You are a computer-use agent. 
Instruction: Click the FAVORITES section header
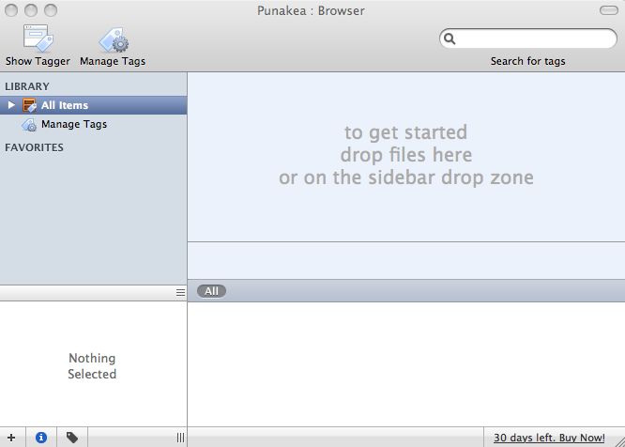(35, 147)
